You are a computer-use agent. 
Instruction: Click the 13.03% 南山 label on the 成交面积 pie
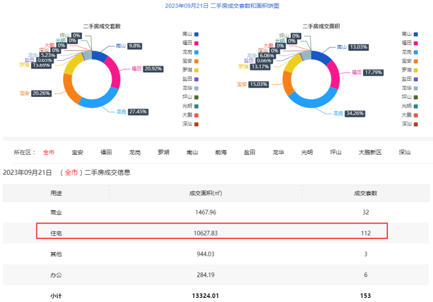(x=358, y=47)
